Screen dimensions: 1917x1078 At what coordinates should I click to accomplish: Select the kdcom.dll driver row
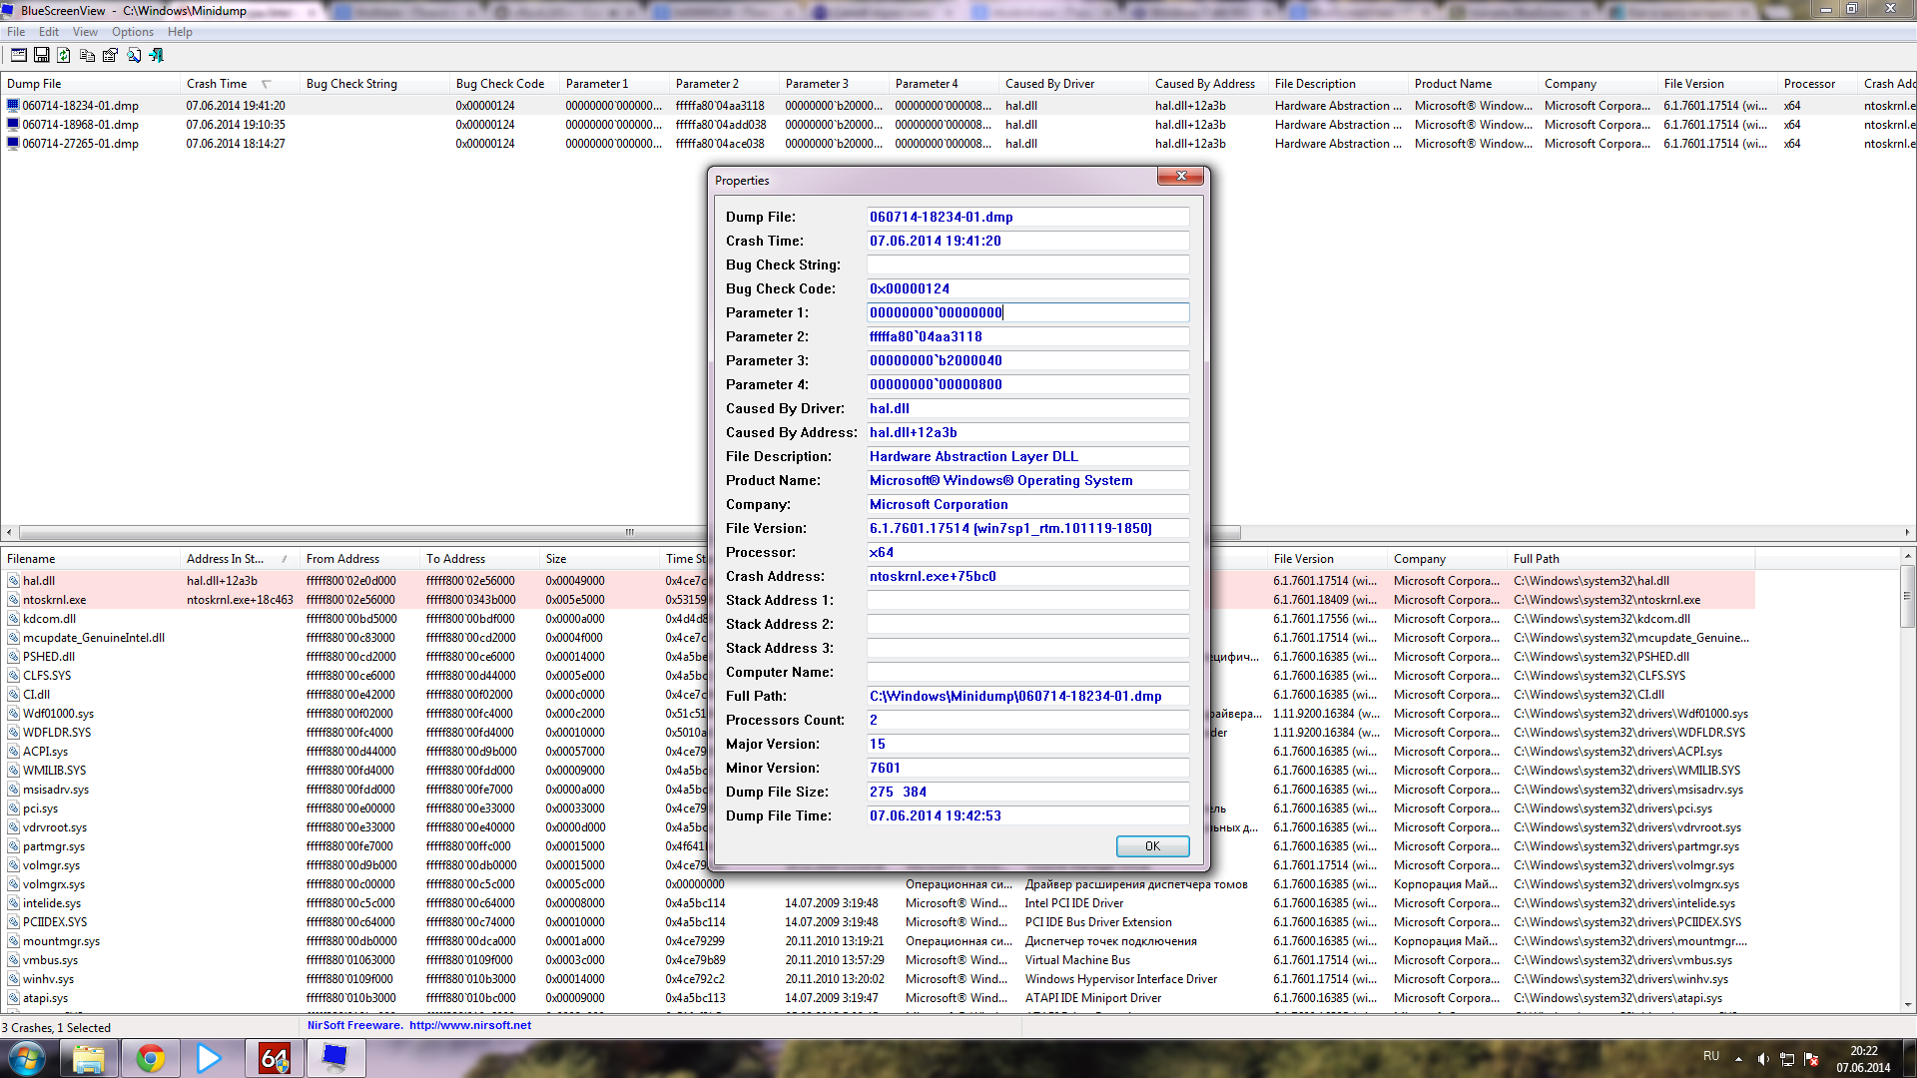point(49,619)
